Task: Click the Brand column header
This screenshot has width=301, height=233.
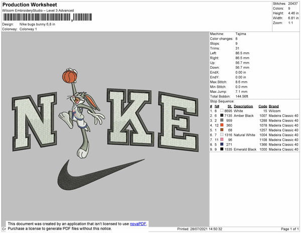Action: tap(273, 106)
